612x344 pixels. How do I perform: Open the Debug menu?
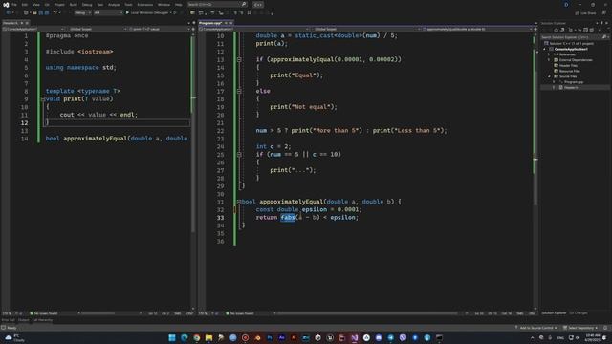[x=87, y=4]
